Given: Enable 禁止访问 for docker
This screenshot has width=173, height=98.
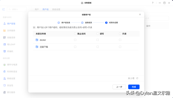Looking at the screenshot, I should (x=75, y=40).
